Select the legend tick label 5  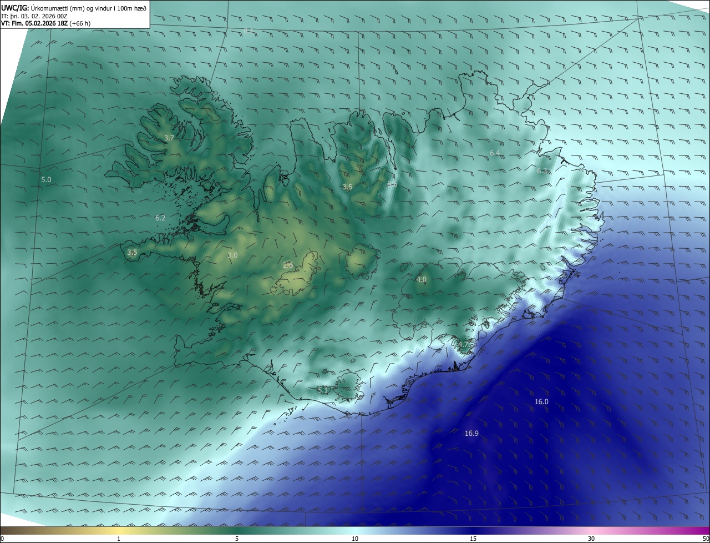coord(237,539)
